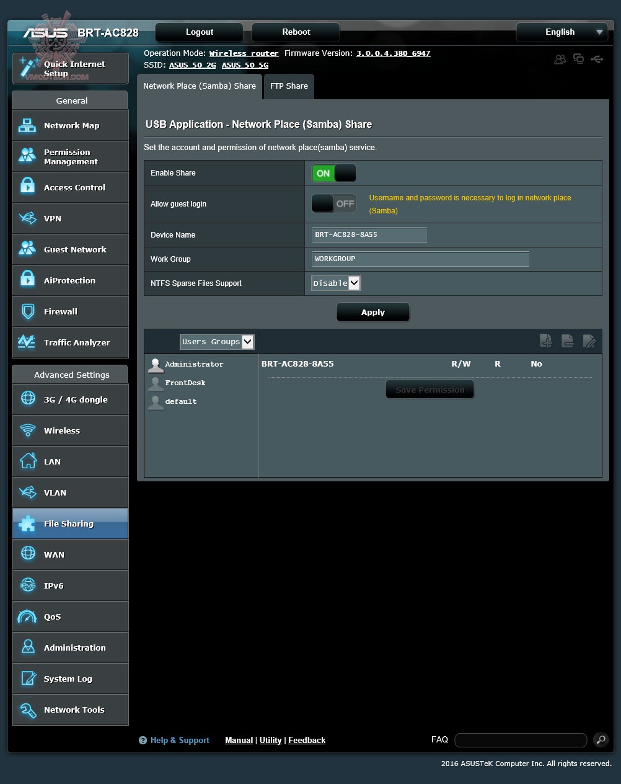
Task: Select the Administrator user account
Action: pyautogui.click(x=186, y=364)
